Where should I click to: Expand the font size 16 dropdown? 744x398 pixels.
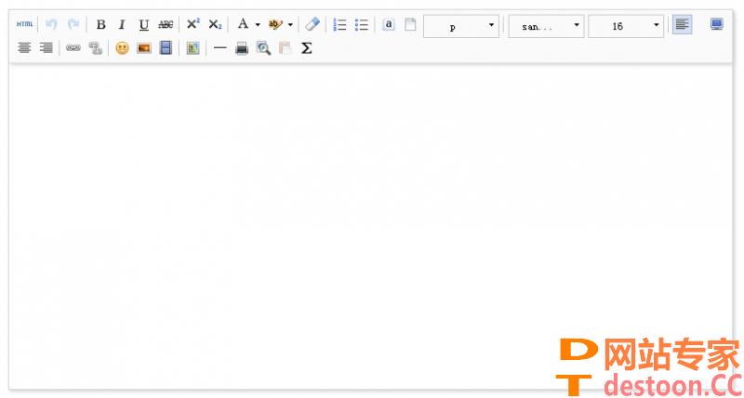point(626,26)
